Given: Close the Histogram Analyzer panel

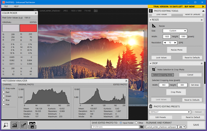Looking at the screenshot, I should (x=126, y=81).
